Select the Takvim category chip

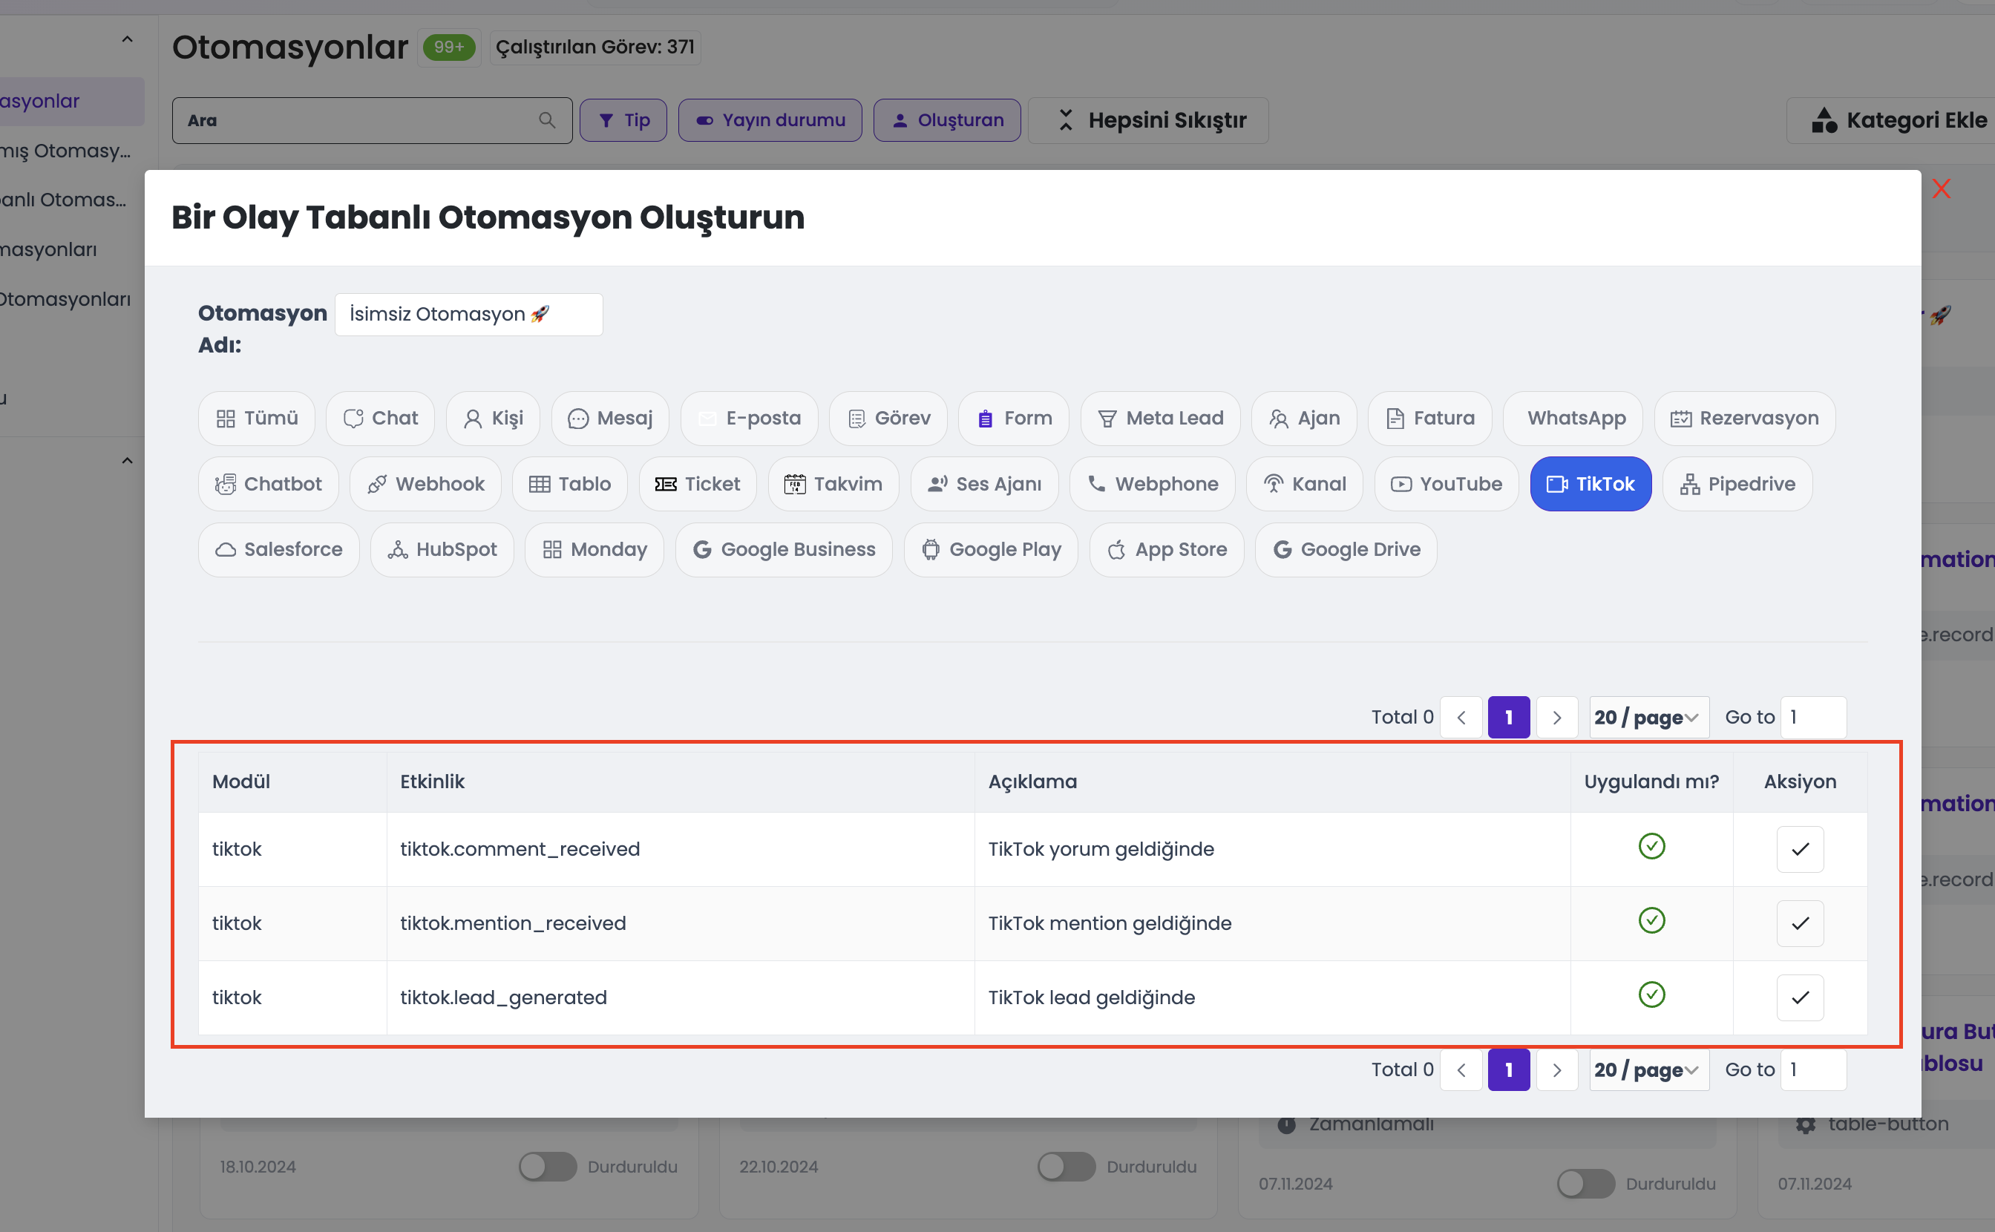833,484
